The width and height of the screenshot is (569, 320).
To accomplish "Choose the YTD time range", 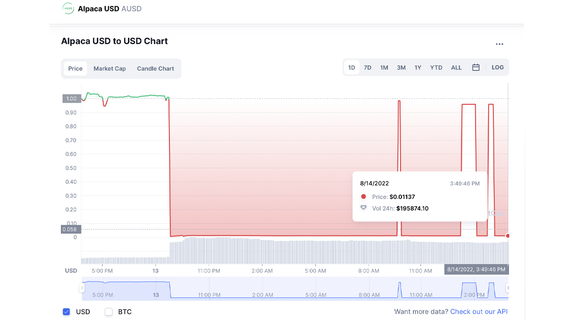I will tap(436, 68).
